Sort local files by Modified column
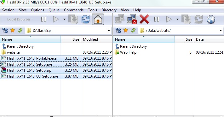Viewport: 224px width, 117px height. tap(97, 39)
